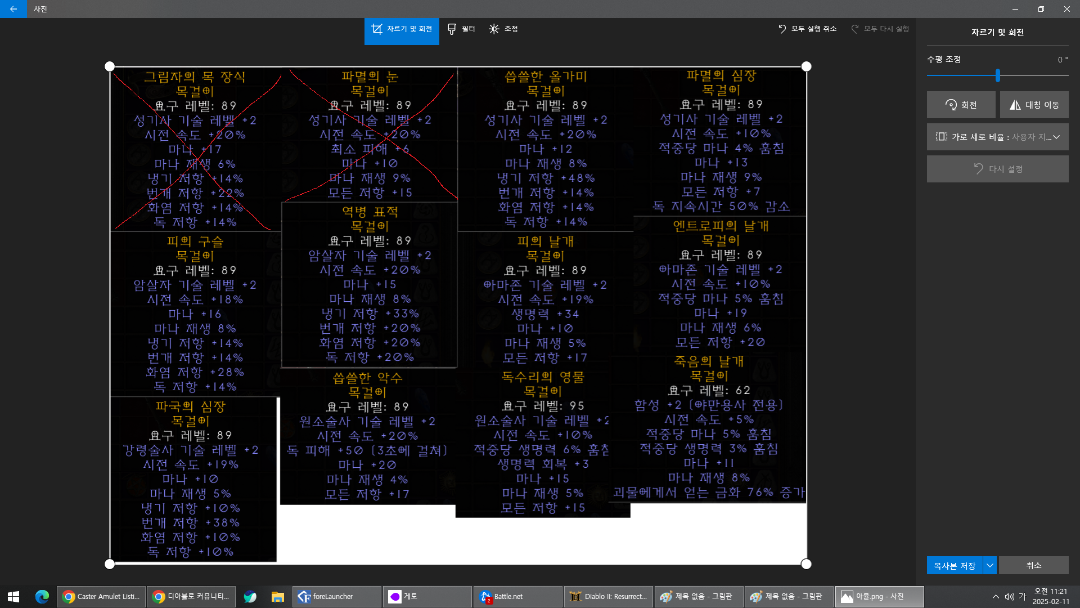Screen dimensions: 1080x608
Task: Click the amulet title 독수리의 영물
Action: pyautogui.click(x=543, y=377)
